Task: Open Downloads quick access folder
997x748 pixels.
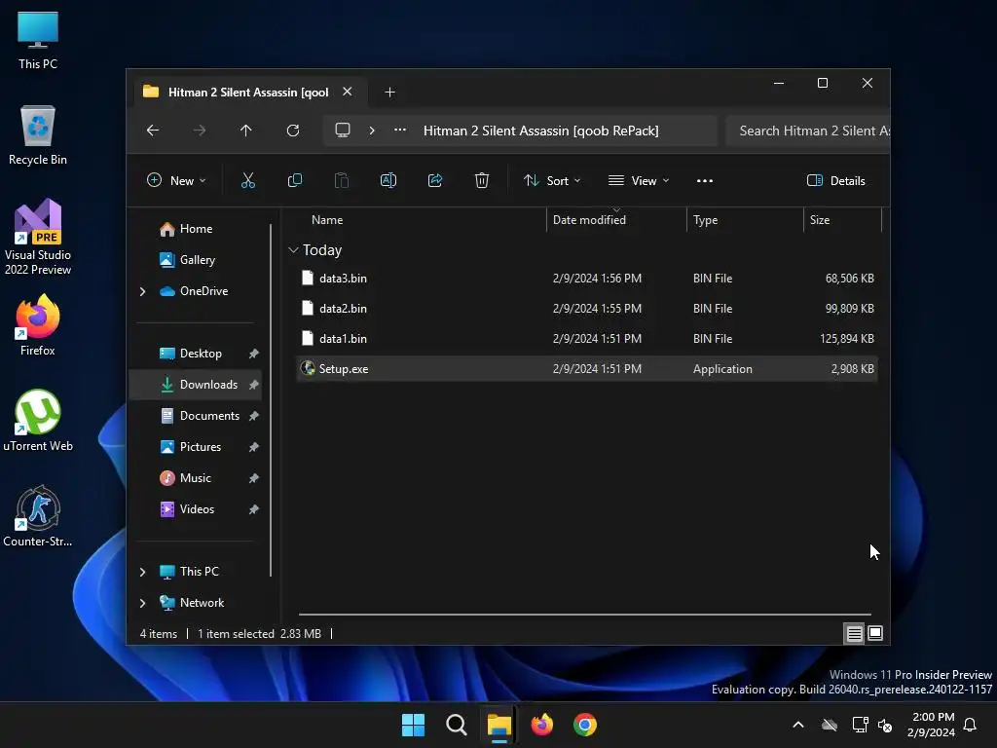Action: pos(196,384)
